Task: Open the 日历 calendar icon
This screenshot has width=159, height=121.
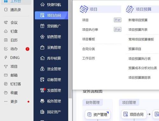Action: 6,40
